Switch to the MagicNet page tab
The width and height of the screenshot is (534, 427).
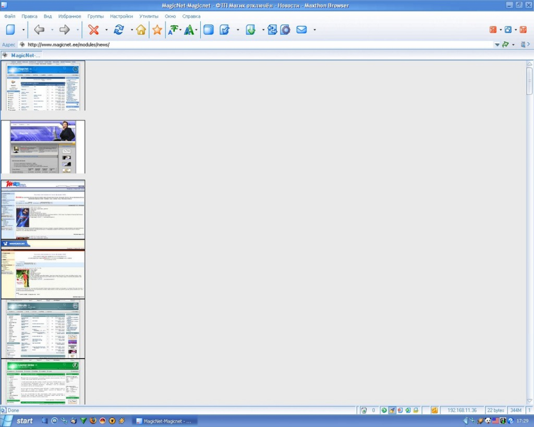(22, 55)
